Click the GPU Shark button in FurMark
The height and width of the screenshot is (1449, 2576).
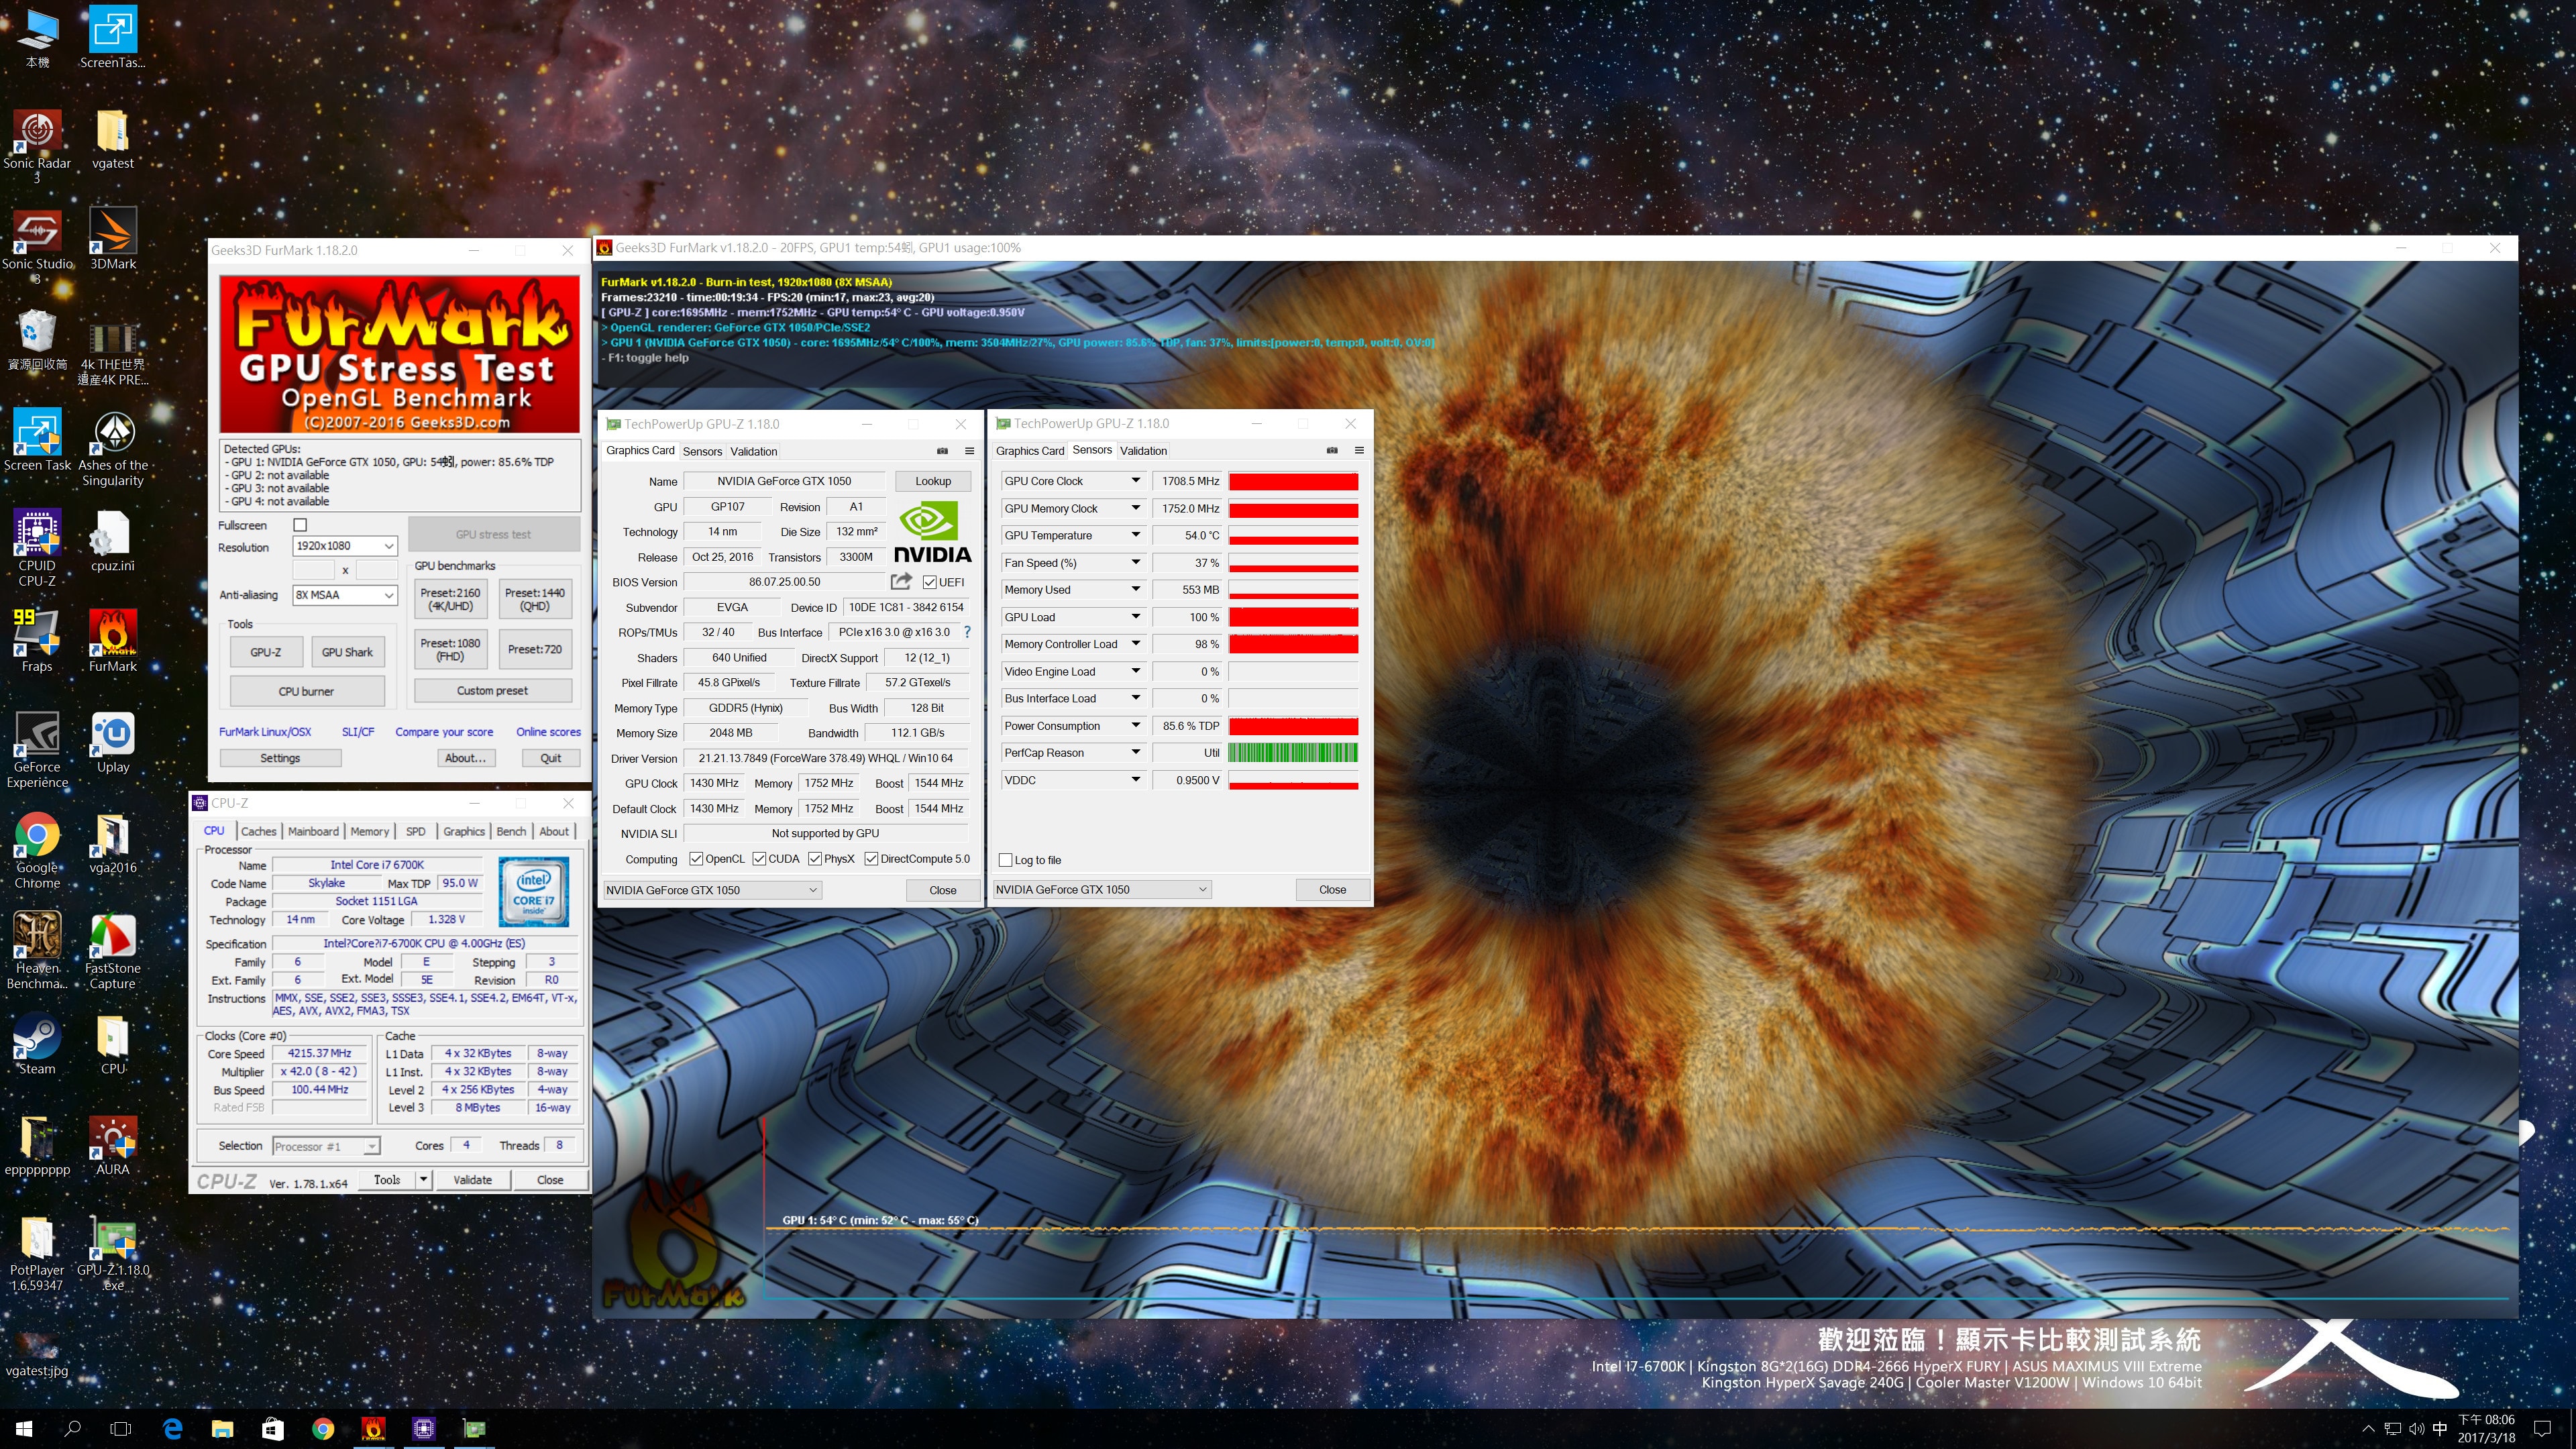click(347, 652)
